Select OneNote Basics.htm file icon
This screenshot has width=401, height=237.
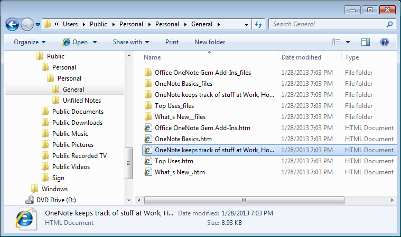[x=147, y=139]
